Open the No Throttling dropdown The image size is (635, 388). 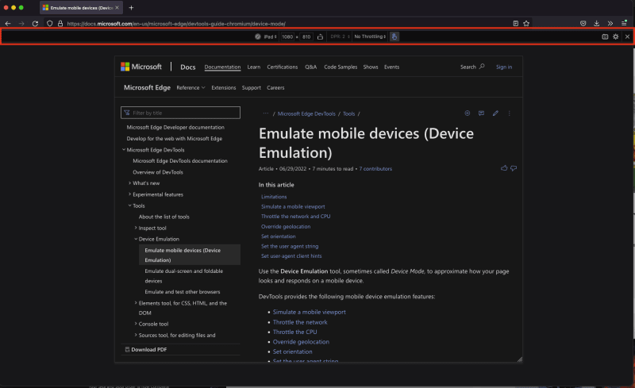pyautogui.click(x=370, y=36)
